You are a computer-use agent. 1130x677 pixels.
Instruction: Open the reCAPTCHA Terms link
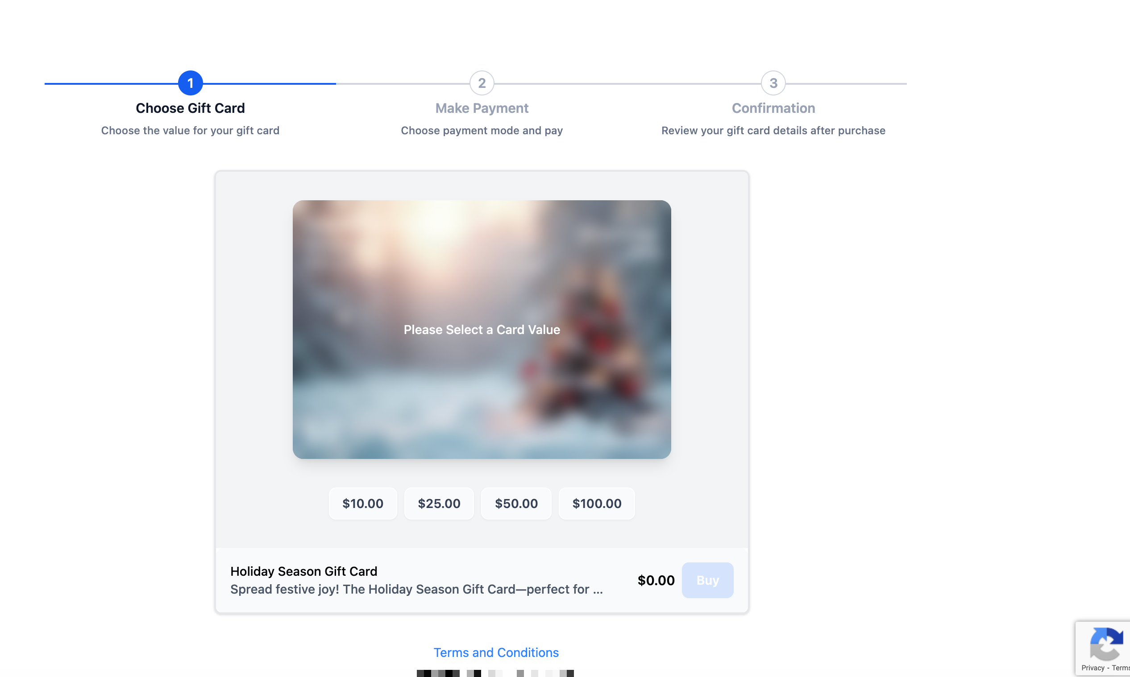[x=1121, y=668]
